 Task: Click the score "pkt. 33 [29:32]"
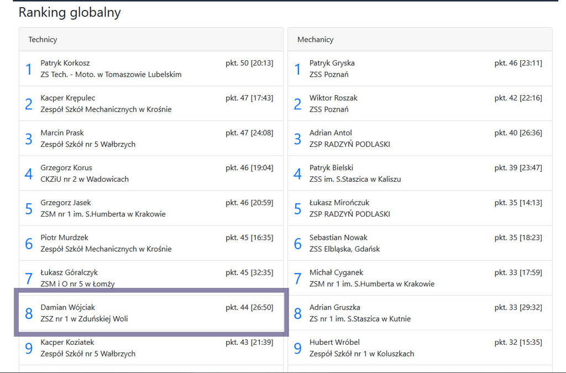518,308
